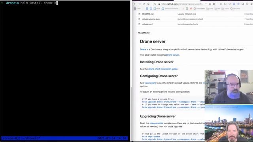The width and height of the screenshot is (253, 142).
Task: Open the 'release notes' link
Action: point(156,123)
